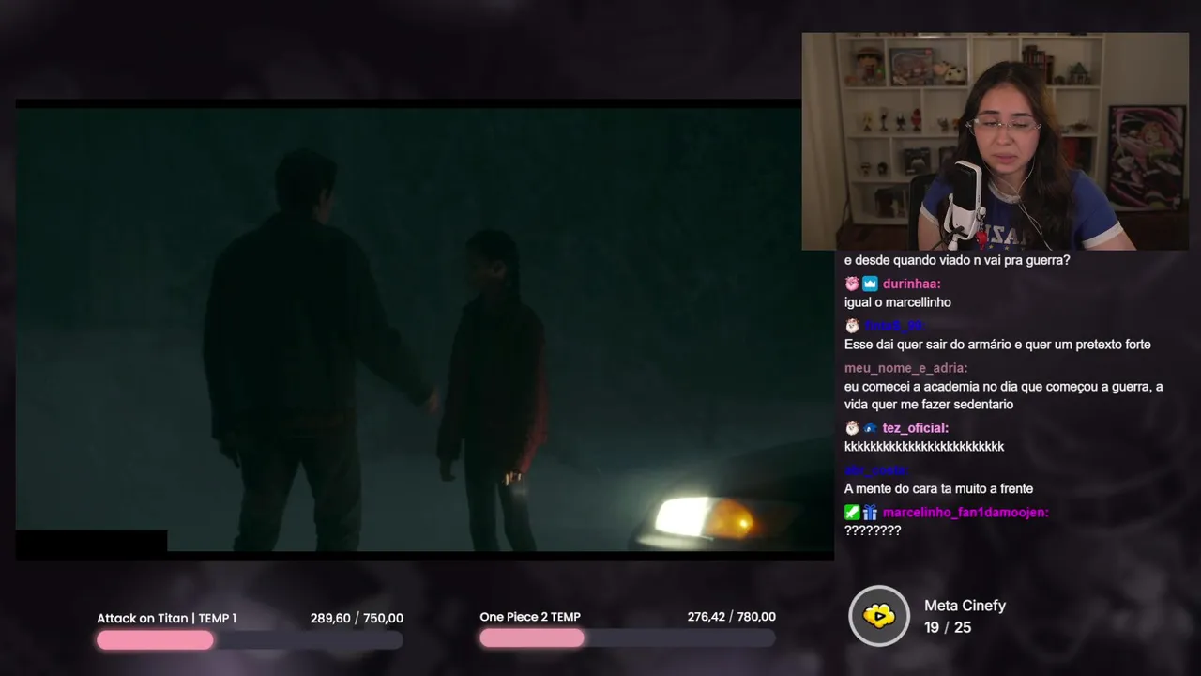Screen dimensions: 1201x676
Task: Click the Attack on Titan pink progress bar
Action: (155, 640)
